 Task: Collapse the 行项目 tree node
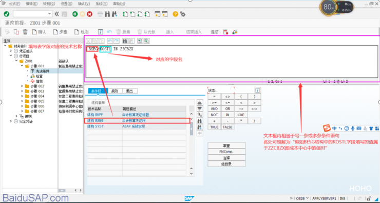coord(11,56)
